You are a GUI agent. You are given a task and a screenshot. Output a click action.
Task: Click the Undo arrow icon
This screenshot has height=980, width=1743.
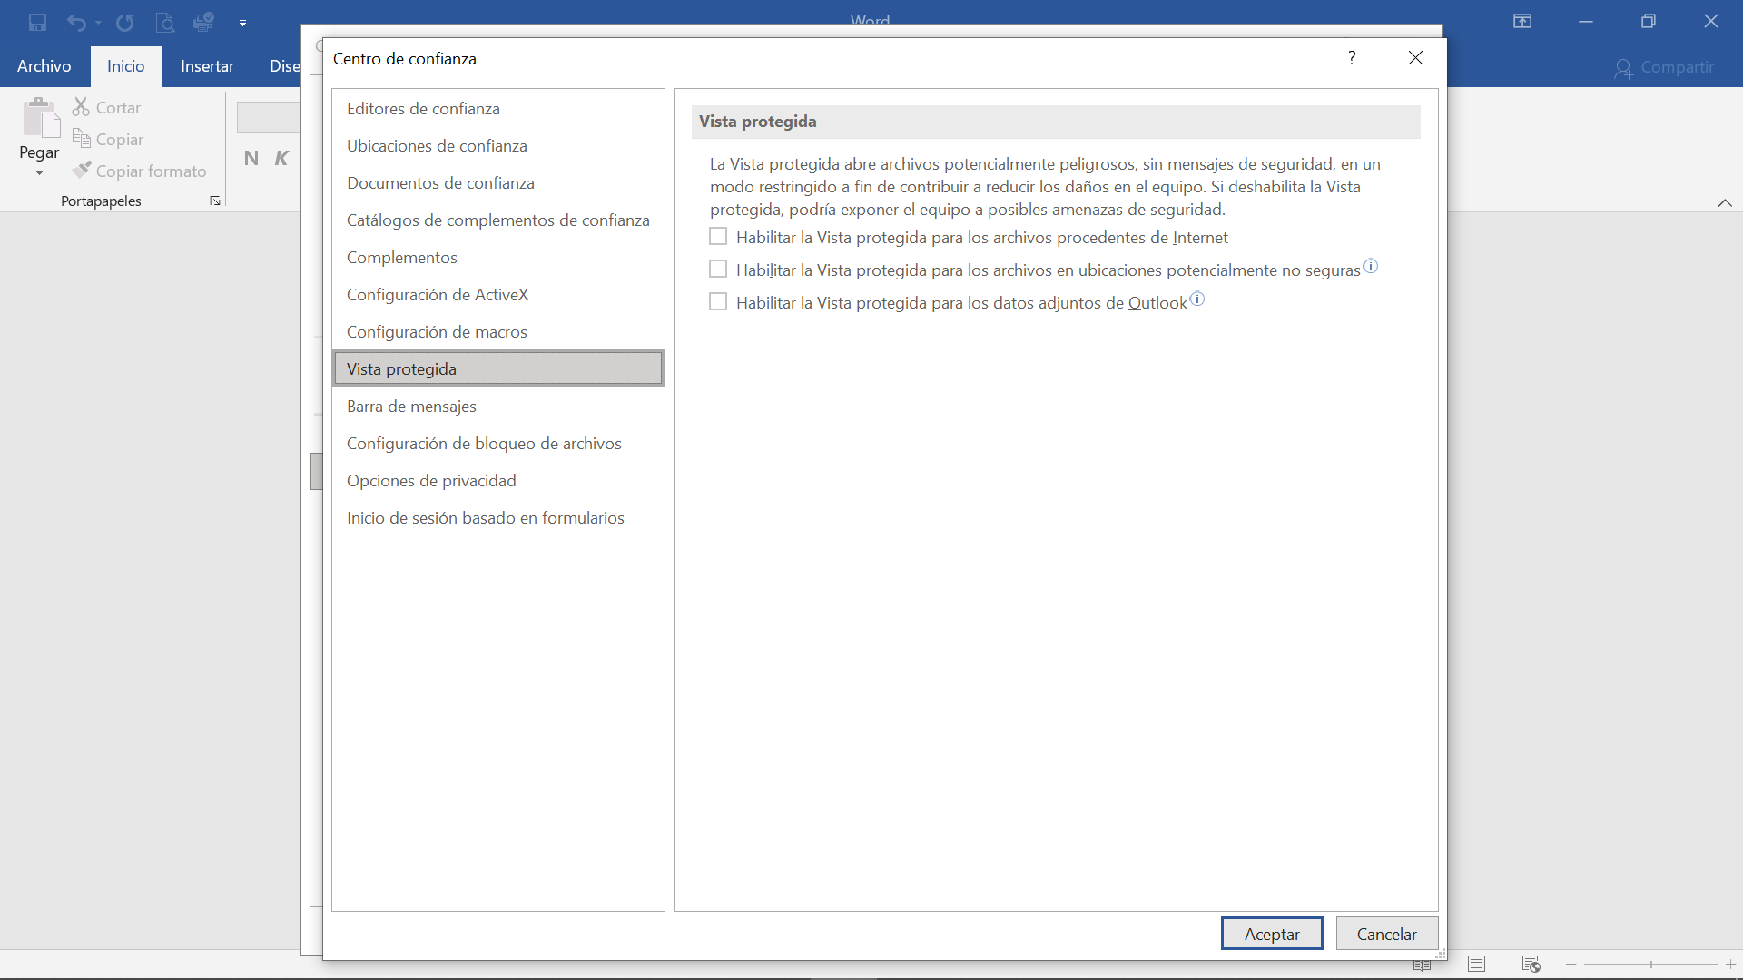point(76,22)
